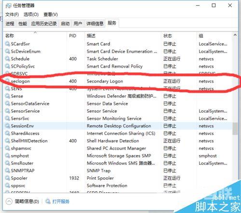Click the Spooler PID value 1932

point(74,178)
